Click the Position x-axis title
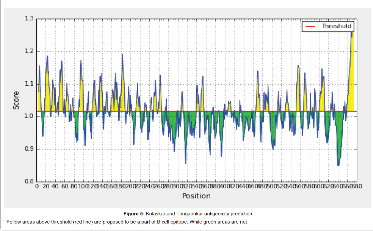373x231 pixels. (x=196, y=196)
